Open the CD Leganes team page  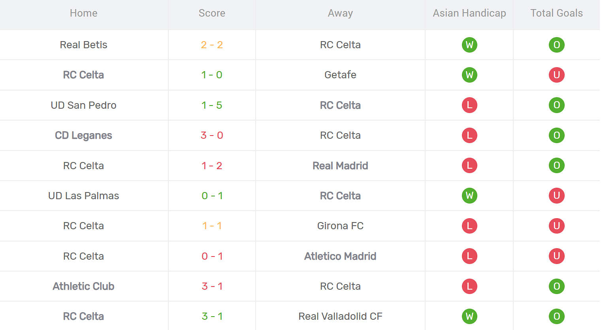tap(83, 135)
